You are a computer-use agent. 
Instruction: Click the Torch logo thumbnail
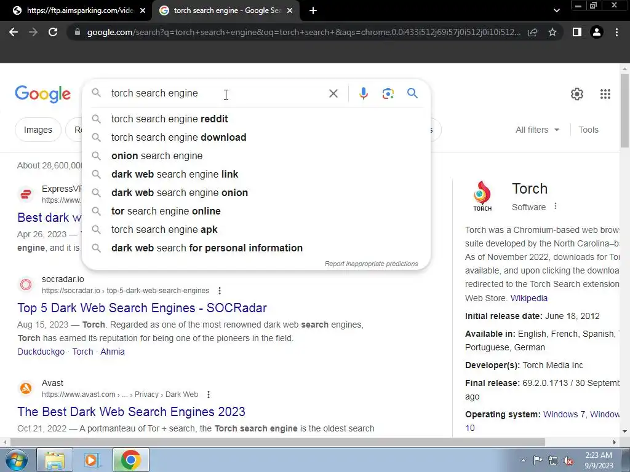tap(482, 196)
